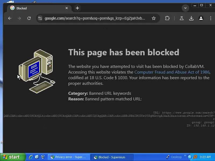Viewport: 215px width, 161px height.
Task: Open site information icon in address bar
Action: tap(40, 18)
